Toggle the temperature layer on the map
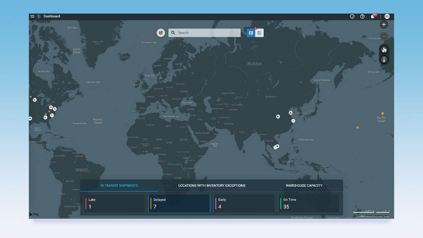The image size is (423, 238). [x=384, y=59]
